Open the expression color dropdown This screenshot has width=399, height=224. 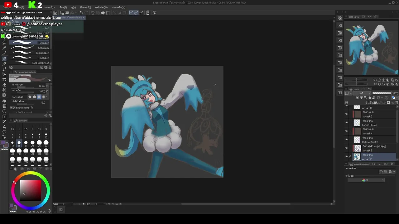pos(366,180)
